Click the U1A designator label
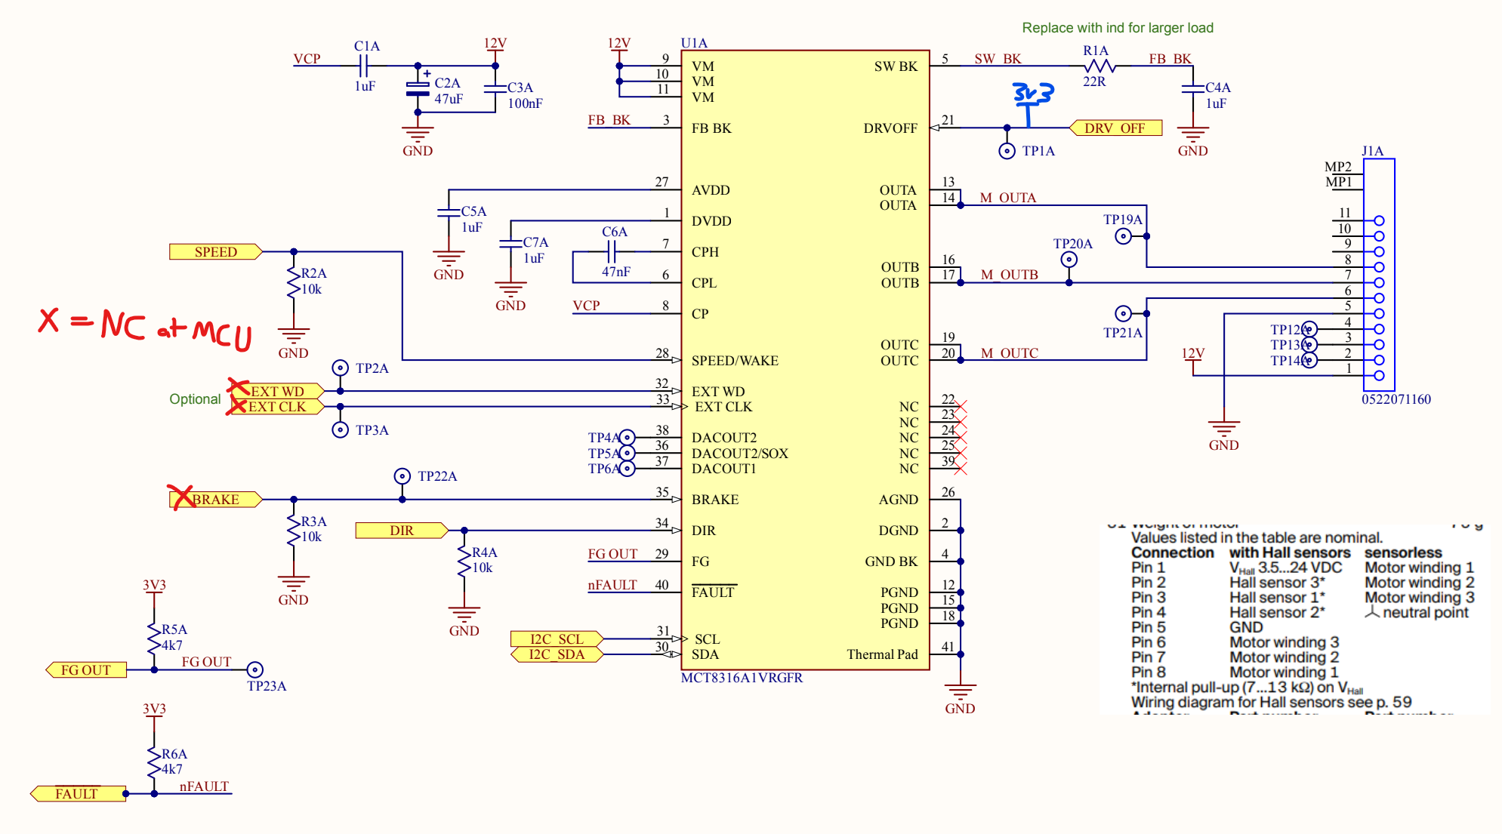Screen dimensions: 1502x834 click(694, 43)
